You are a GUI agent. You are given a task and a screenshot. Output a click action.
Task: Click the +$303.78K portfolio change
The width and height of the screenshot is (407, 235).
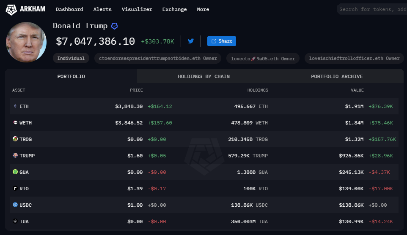157,42
